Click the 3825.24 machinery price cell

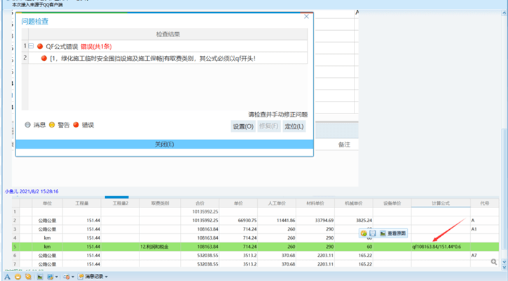pyautogui.click(x=353, y=221)
